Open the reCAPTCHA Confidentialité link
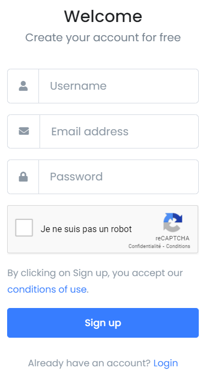The width and height of the screenshot is (207, 385). point(145,246)
